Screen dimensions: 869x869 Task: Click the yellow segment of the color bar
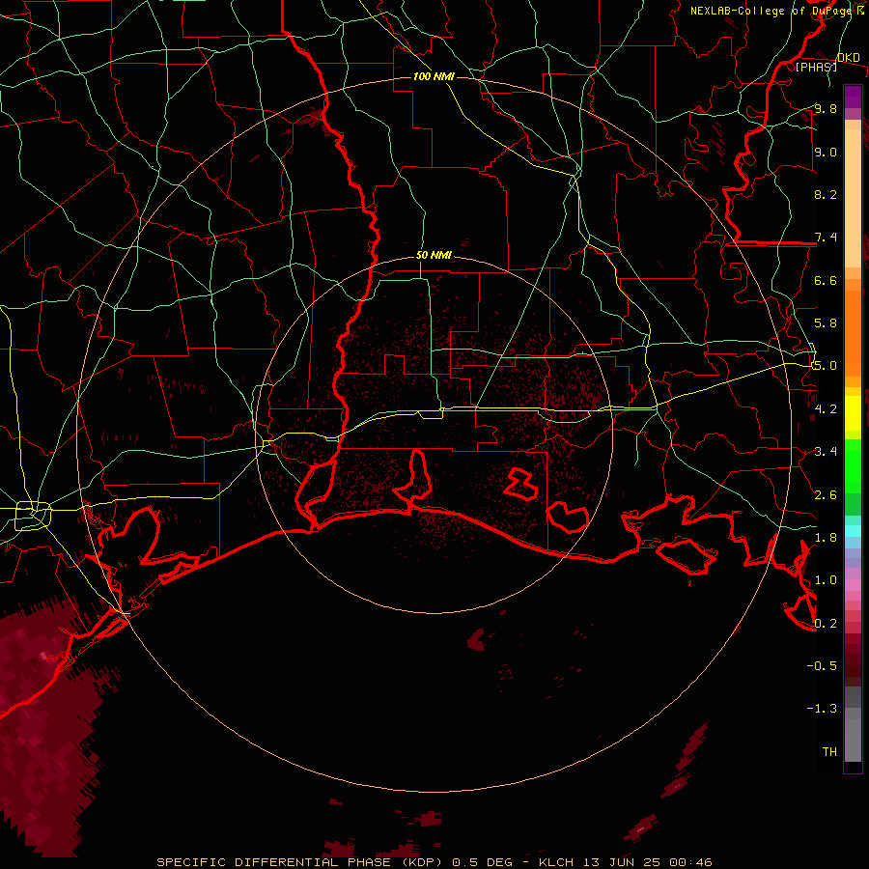coord(853,413)
